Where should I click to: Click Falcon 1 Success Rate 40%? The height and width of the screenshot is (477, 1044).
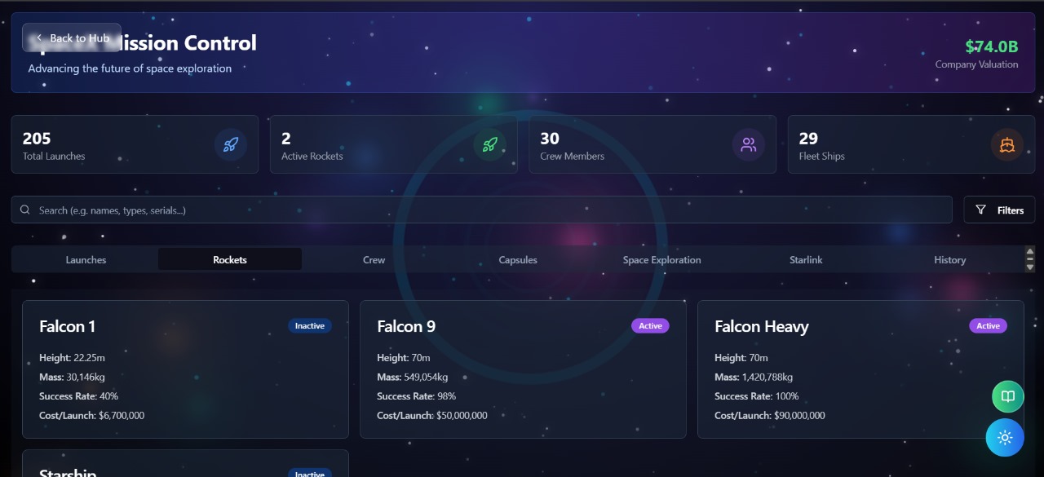(78, 396)
